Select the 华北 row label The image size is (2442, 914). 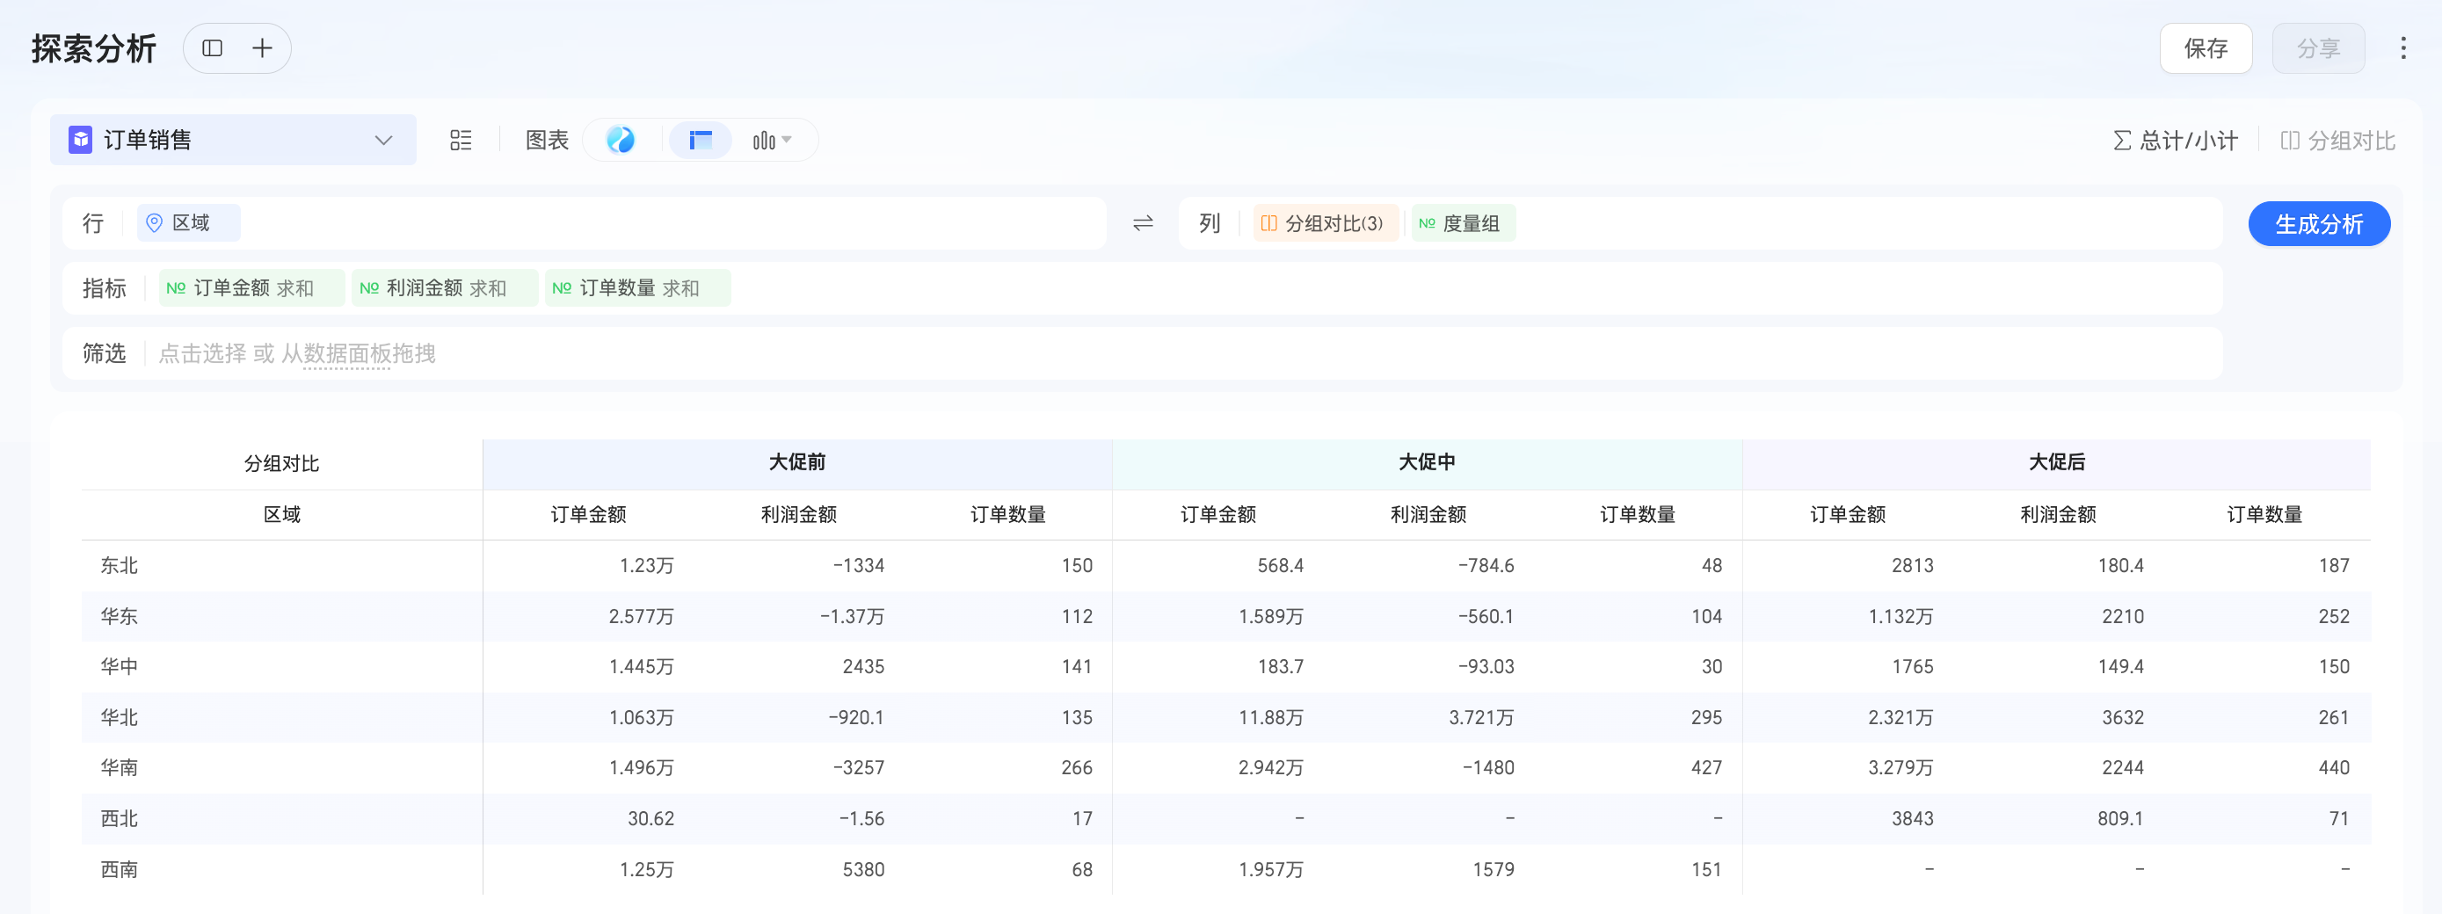tap(120, 718)
